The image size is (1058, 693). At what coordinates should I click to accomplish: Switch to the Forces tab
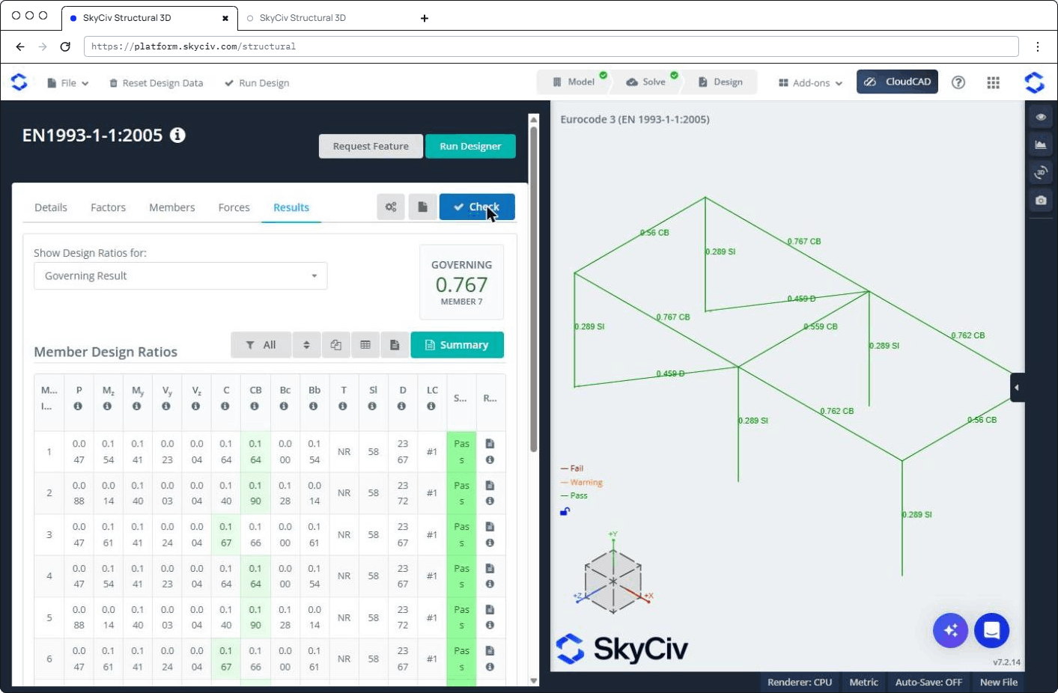click(234, 207)
